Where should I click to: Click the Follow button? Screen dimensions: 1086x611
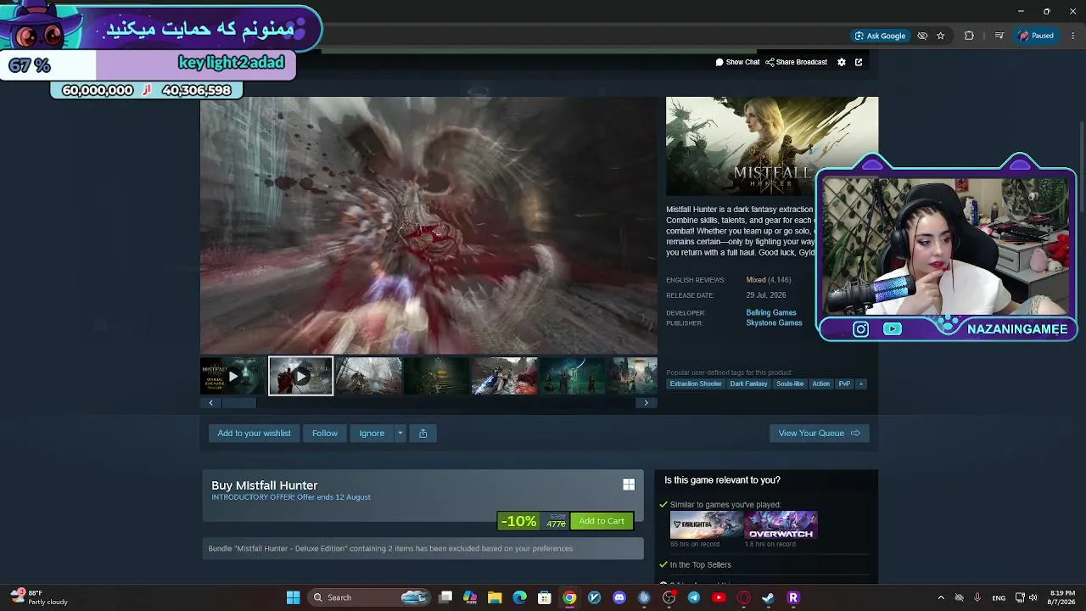pyautogui.click(x=325, y=434)
